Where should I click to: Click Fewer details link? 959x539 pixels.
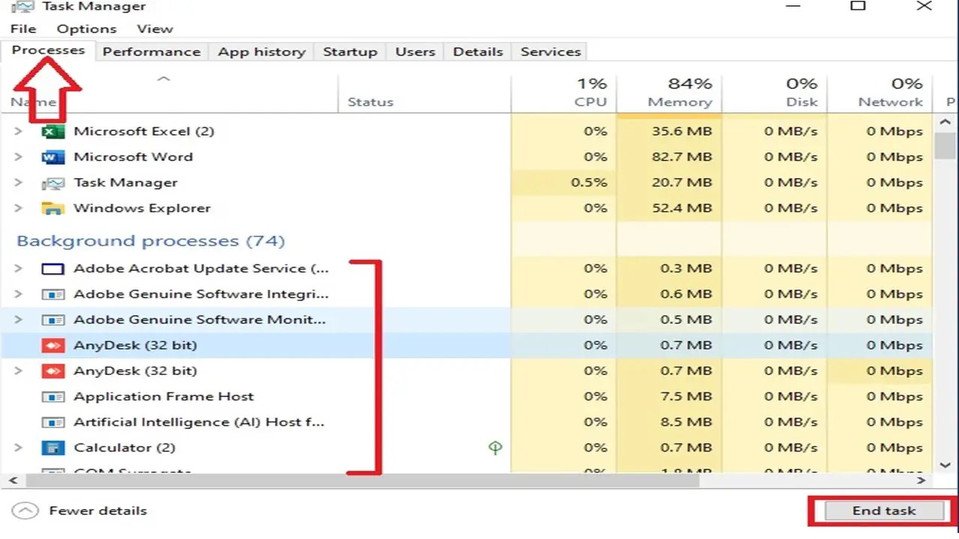(x=98, y=511)
